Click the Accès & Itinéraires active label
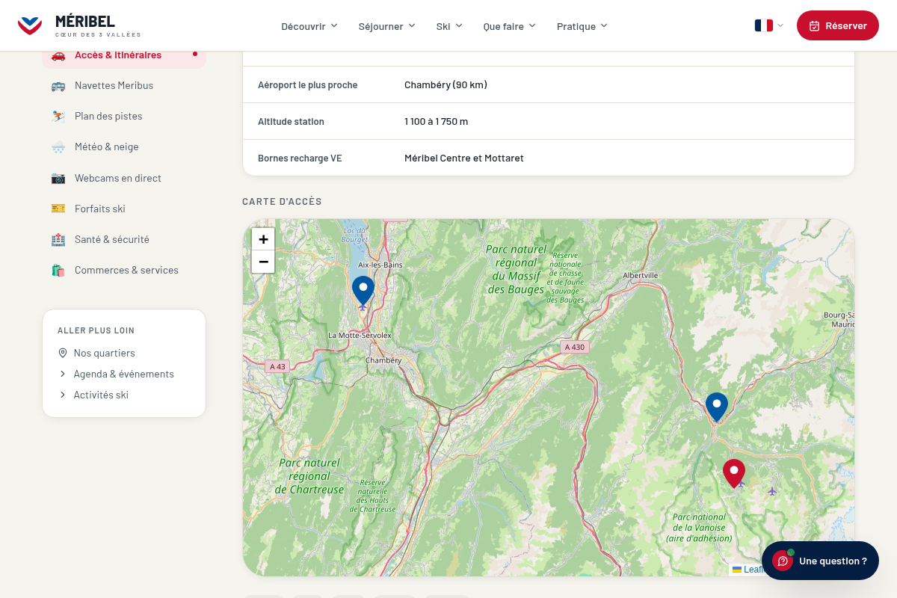Viewport: 897px width, 598px height. (118, 55)
